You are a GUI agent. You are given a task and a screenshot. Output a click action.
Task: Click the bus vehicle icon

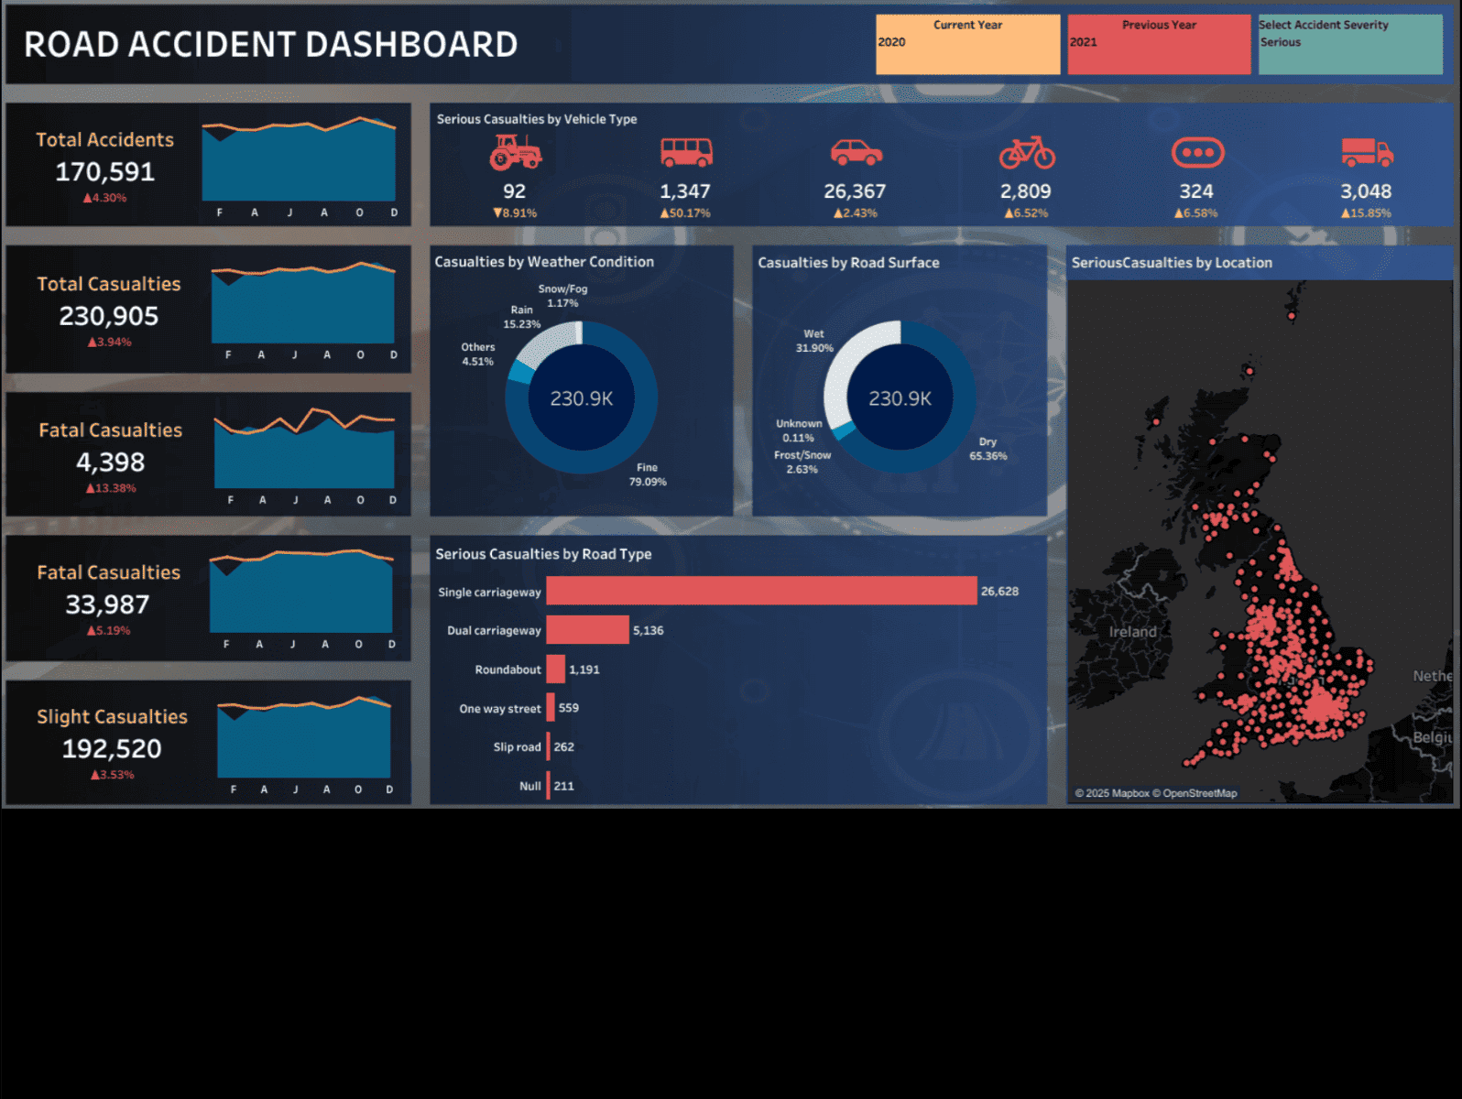tap(686, 153)
